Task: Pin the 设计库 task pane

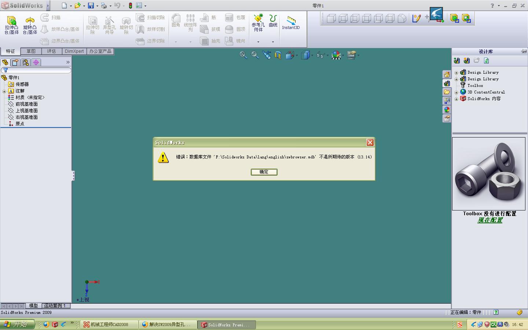Action: (524, 51)
